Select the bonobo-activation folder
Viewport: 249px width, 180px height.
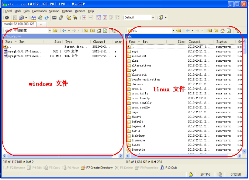(x=143, y=79)
